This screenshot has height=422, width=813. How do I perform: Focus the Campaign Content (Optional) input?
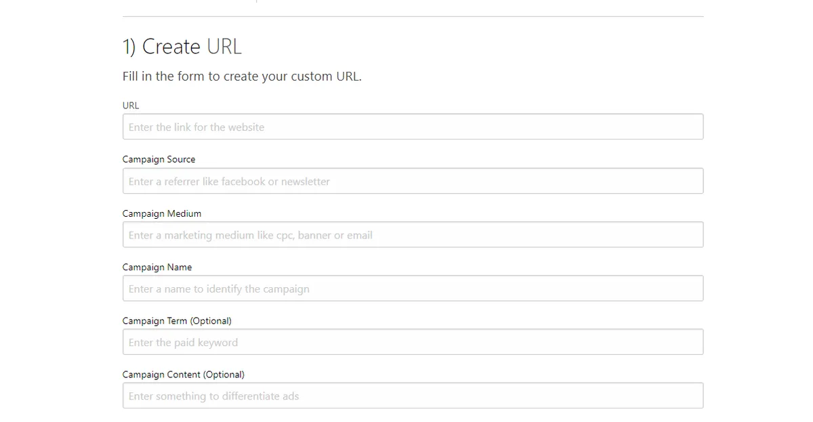[x=412, y=396]
